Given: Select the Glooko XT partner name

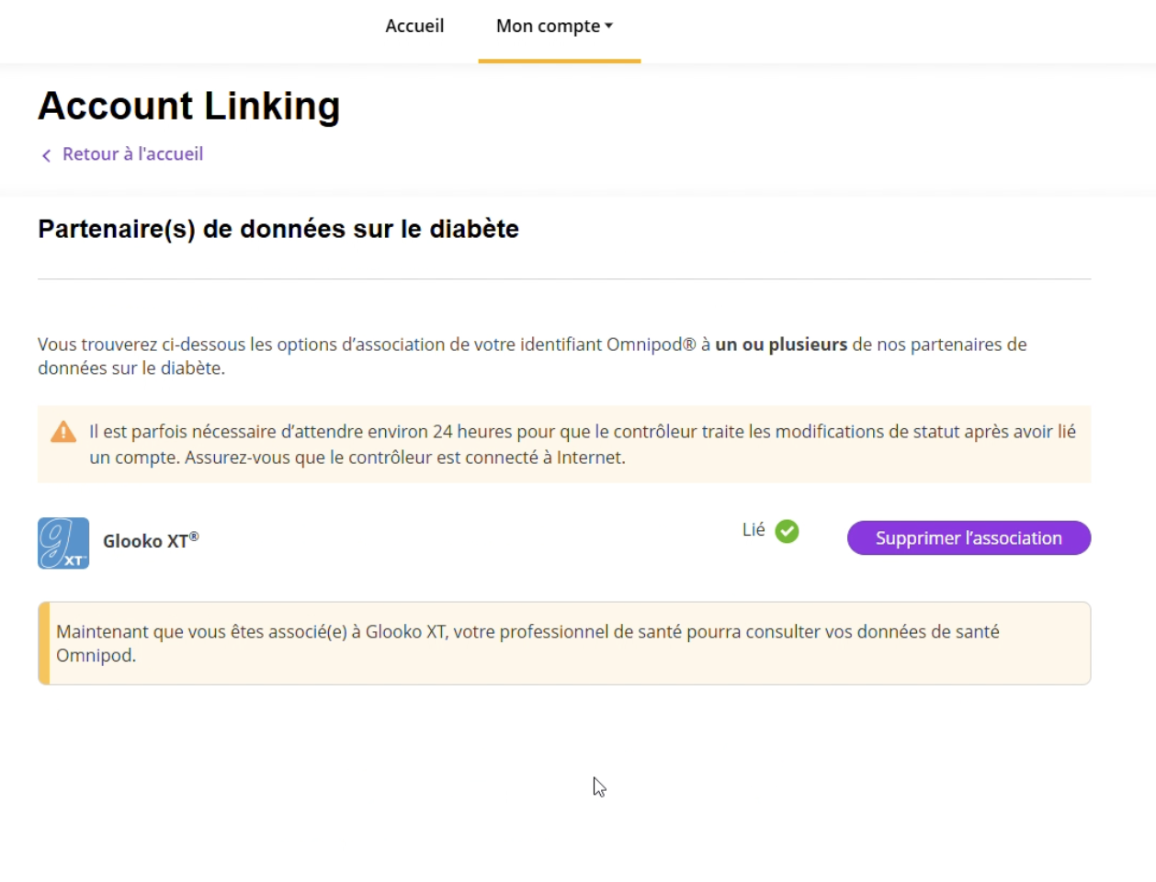Looking at the screenshot, I should pos(151,541).
